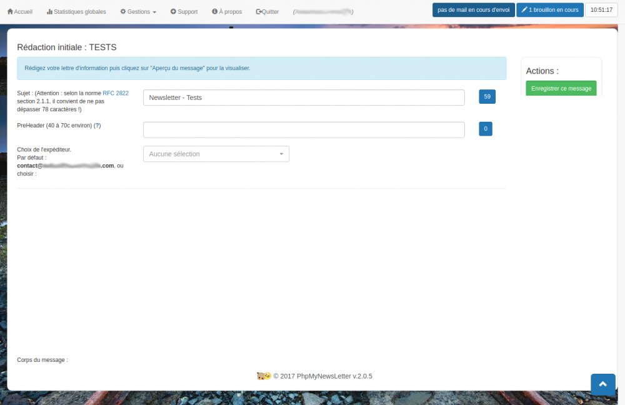Click the clock display in top bar
Image resolution: width=625 pixels, height=405 pixels.
point(601,10)
